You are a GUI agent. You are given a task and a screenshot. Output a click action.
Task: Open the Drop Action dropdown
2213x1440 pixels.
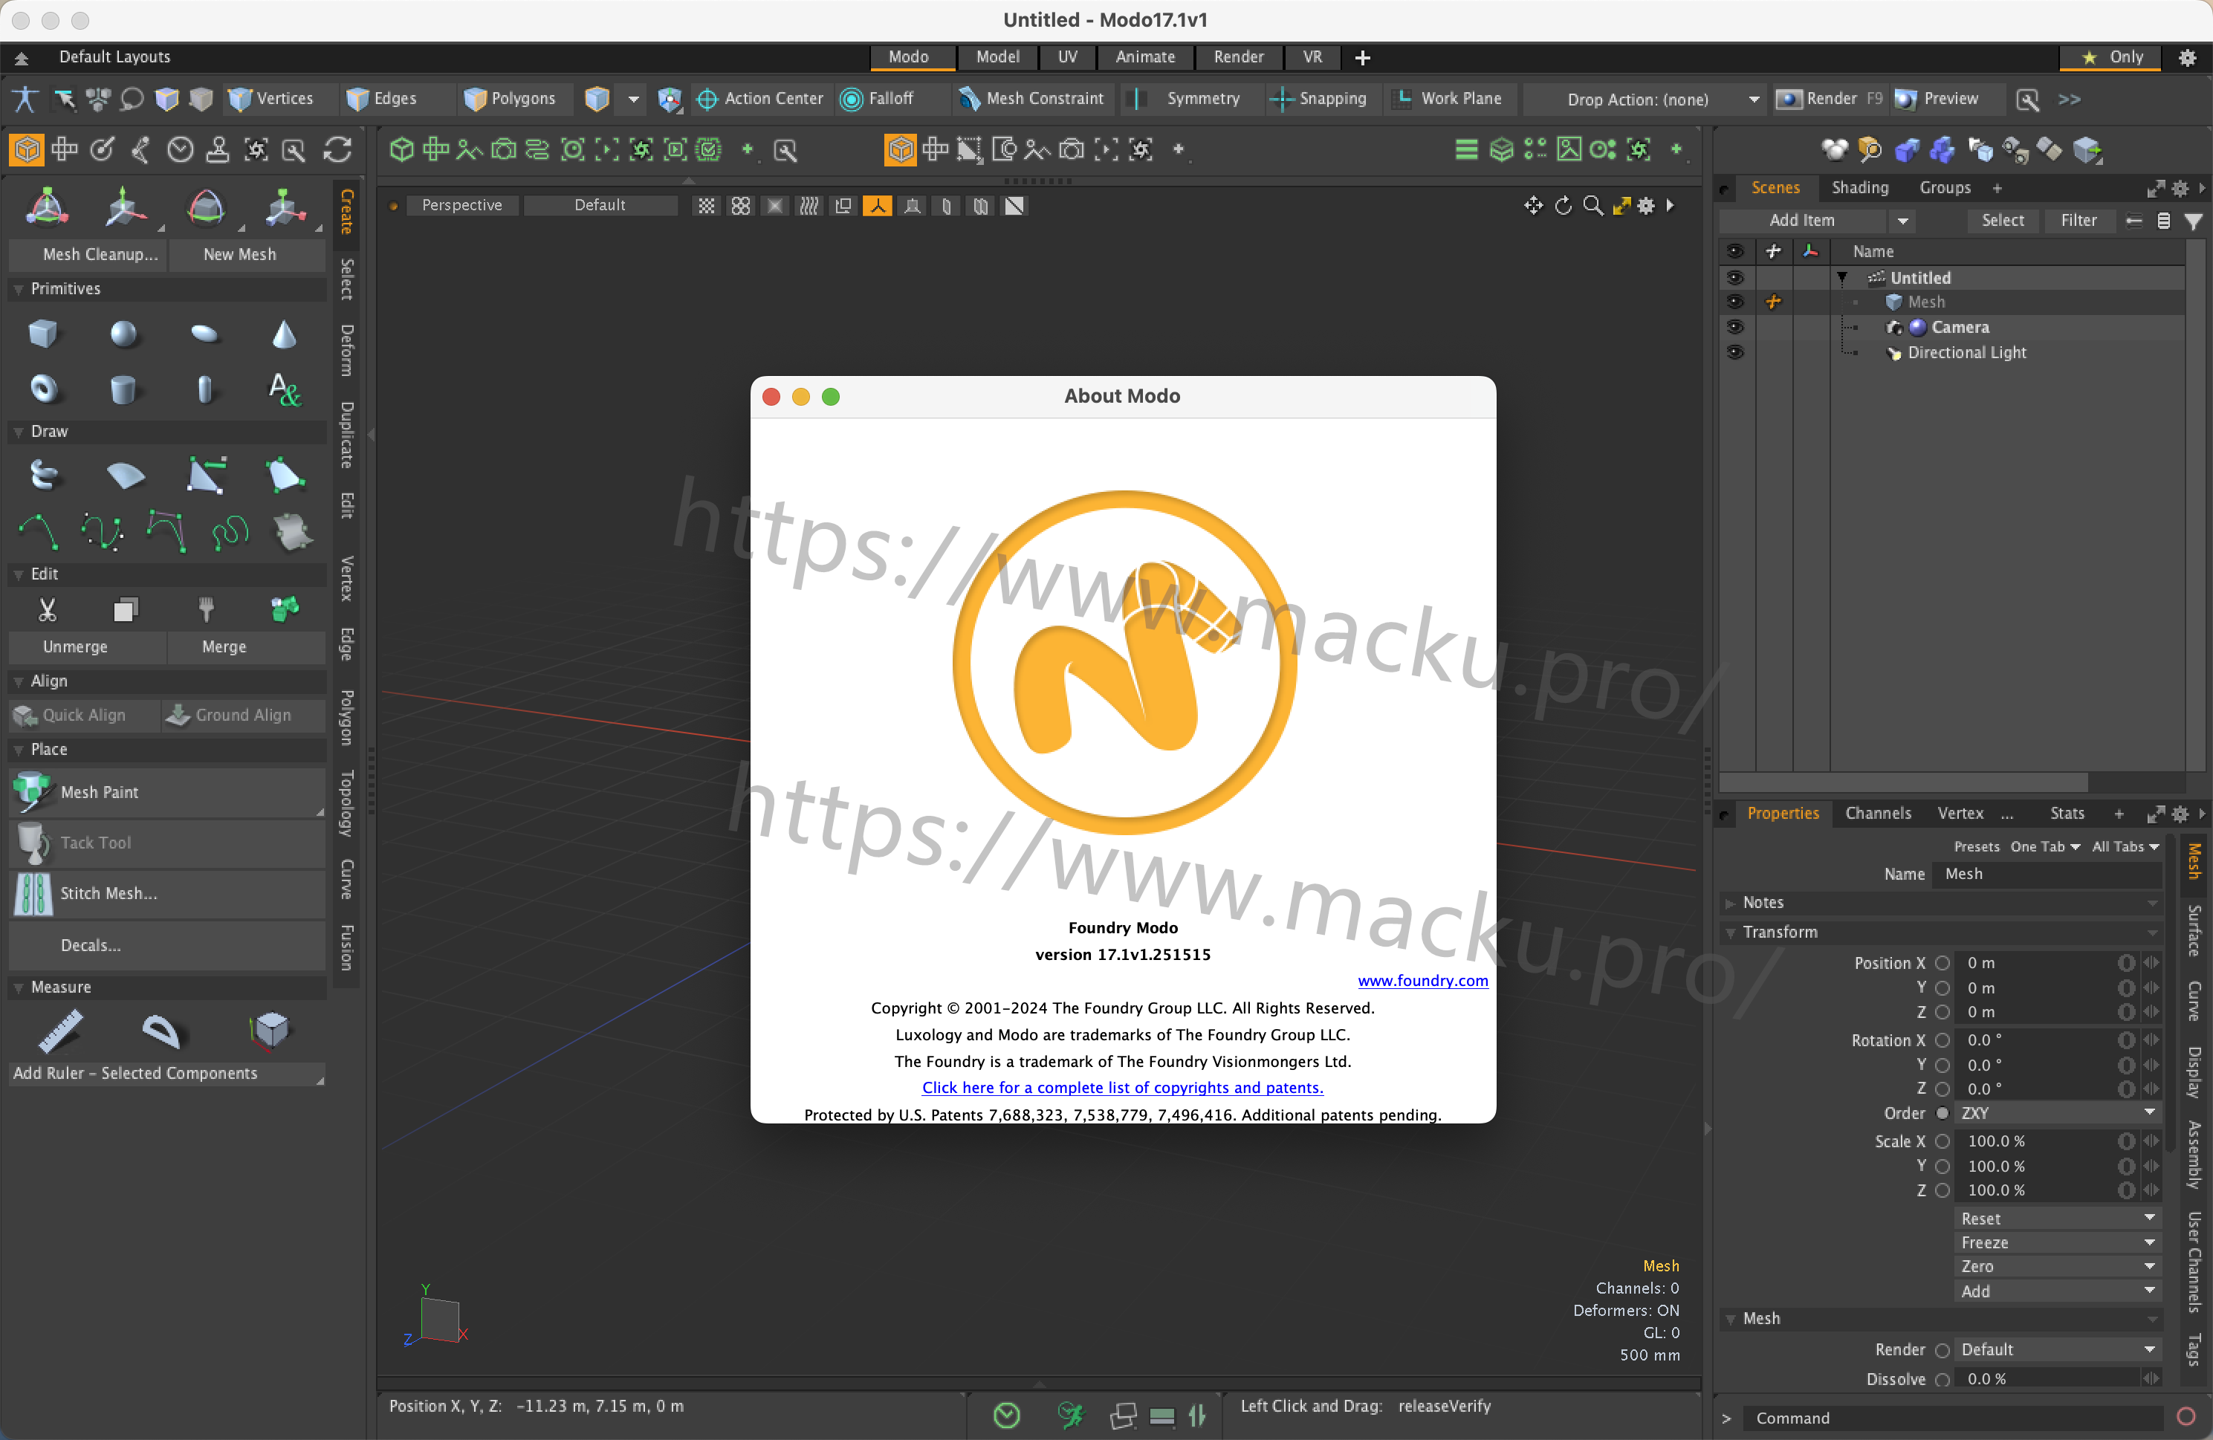1646,100
